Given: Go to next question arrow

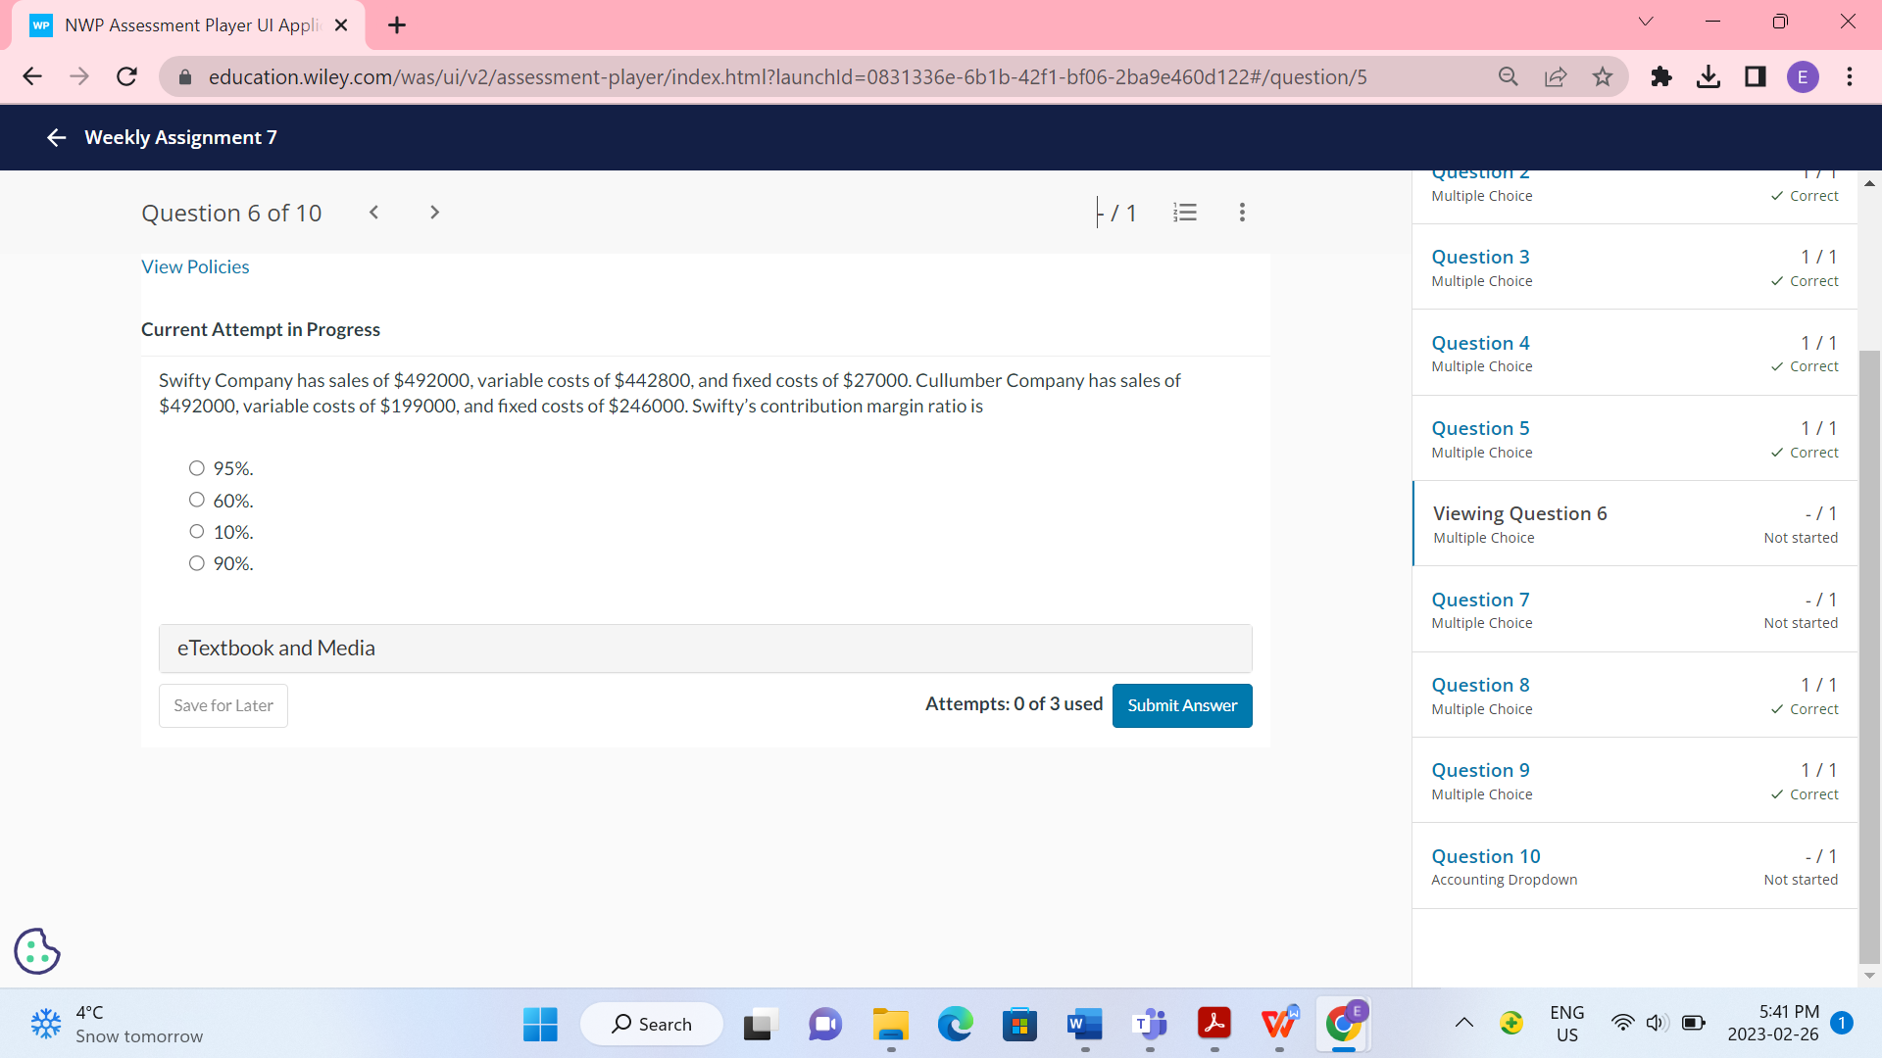Looking at the screenshot, I should [434, 213].
